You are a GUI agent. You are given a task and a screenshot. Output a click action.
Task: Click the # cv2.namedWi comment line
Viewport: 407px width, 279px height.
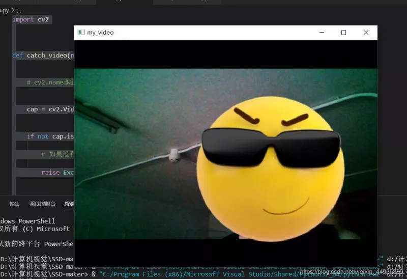[50, 82]
